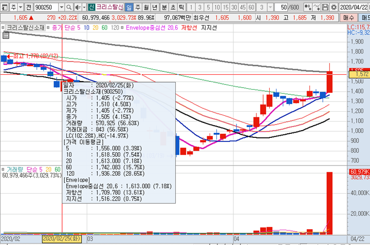370x245 pixels.
Task: Click the 최고 1,770 (02/12) high annotation
Action: pyautogui.click(x=35, y=56)
